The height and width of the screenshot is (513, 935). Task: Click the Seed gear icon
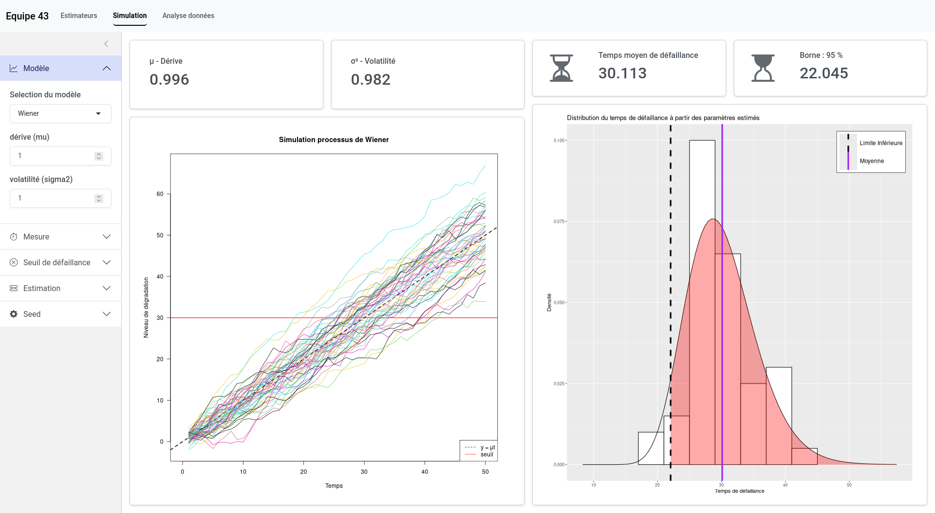click(x=14, y=314)
